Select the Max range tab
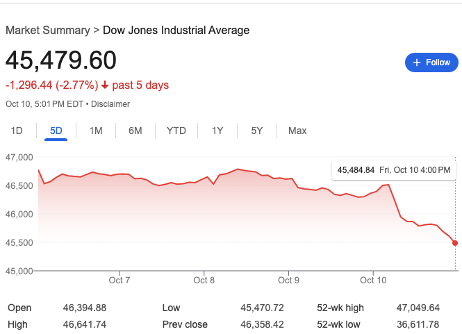The image size is (462, 334). pos(297,131)
